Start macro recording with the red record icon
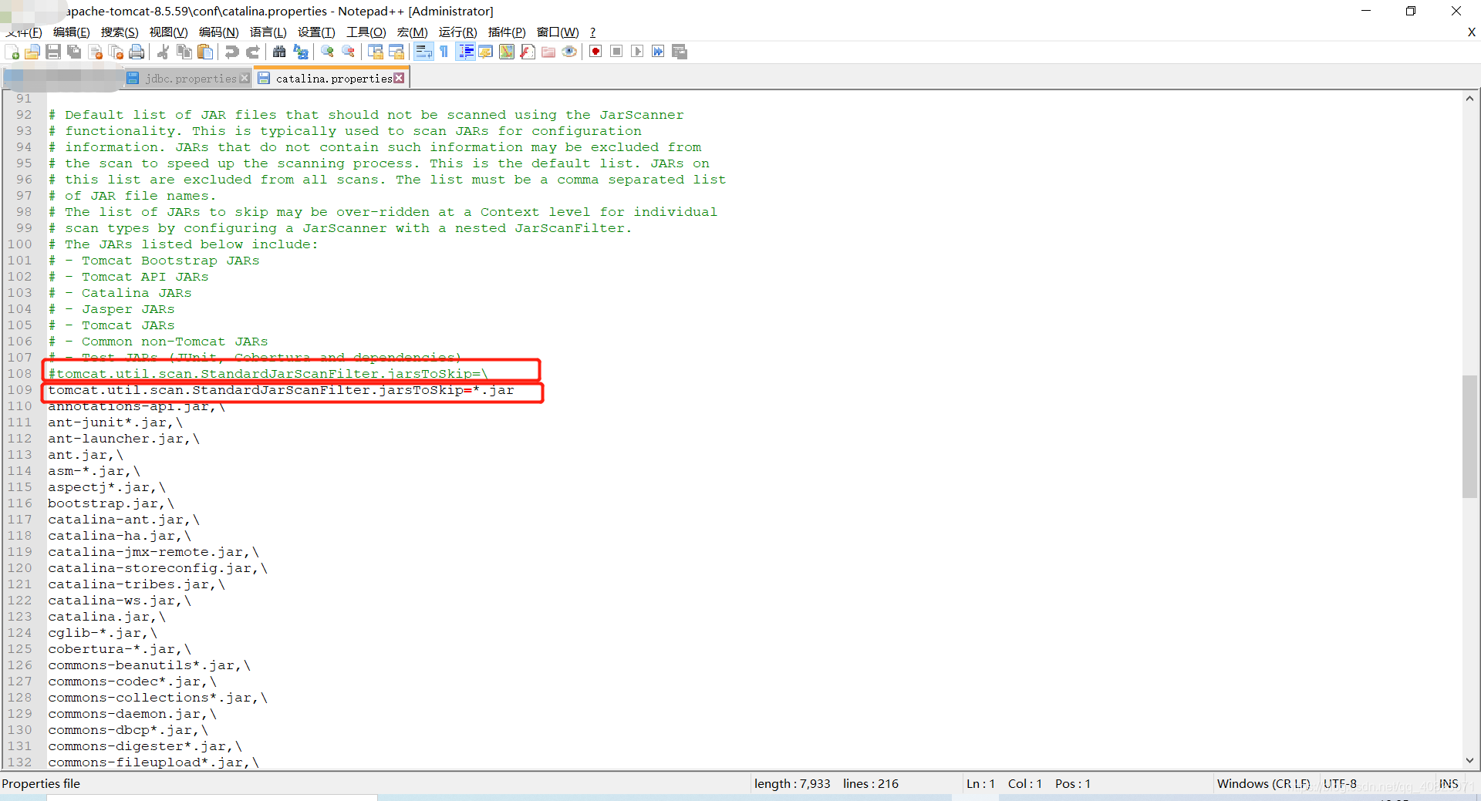 click(x=595, y=52)
